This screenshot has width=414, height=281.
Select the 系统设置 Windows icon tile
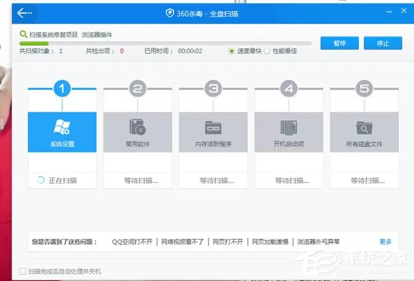[62, 132]
